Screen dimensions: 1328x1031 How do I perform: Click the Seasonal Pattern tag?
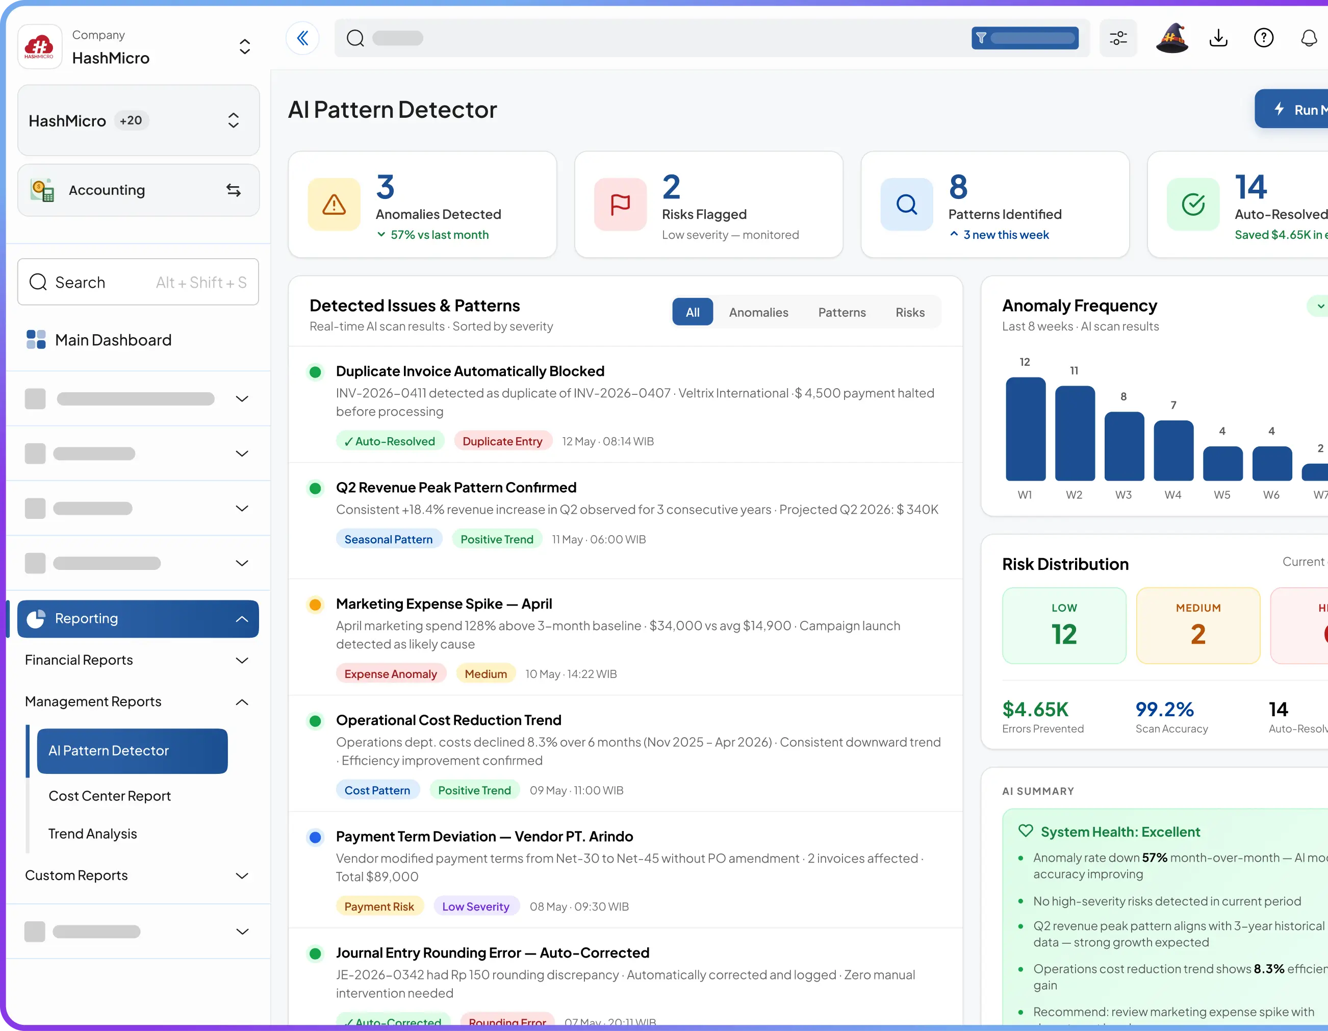pos(389,539)
